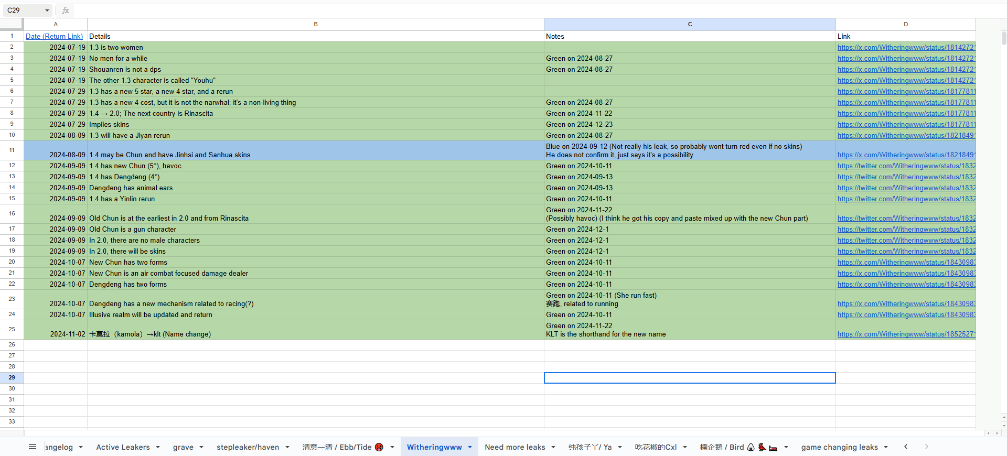Select column D header
Screen dimensions: 1007x456
pyautogui.click(x=906, y=24)
